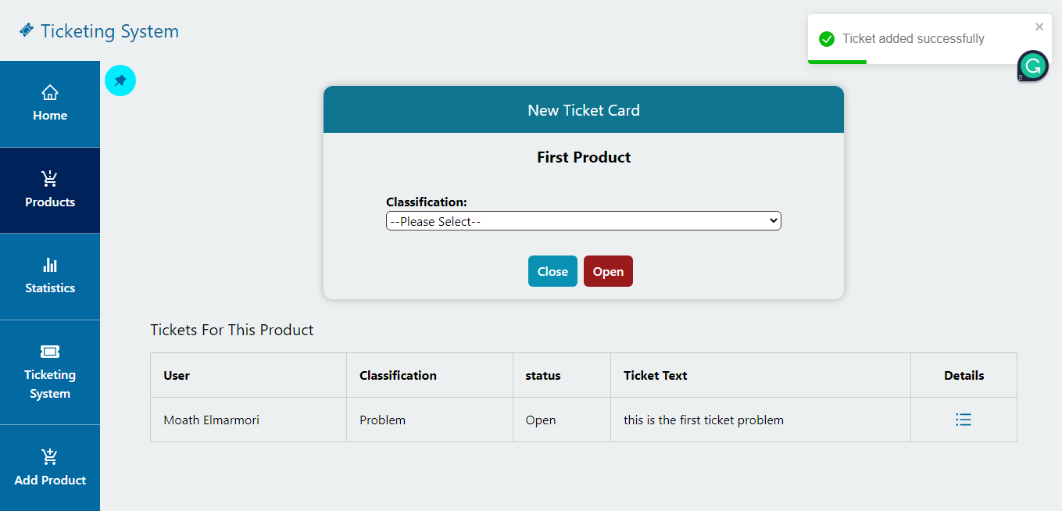Toggle the sidebar pin button
Image resolution: width=1062 pixels, height=511 pixels.
[x=120, y=80]
